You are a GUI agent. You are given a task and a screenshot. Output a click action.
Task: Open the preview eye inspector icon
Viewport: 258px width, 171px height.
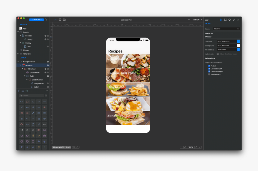pos(238,20)
